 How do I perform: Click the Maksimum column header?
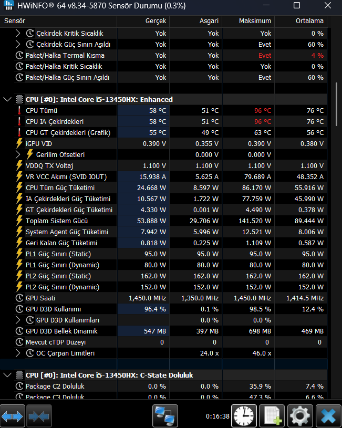[x=248, y=21]
